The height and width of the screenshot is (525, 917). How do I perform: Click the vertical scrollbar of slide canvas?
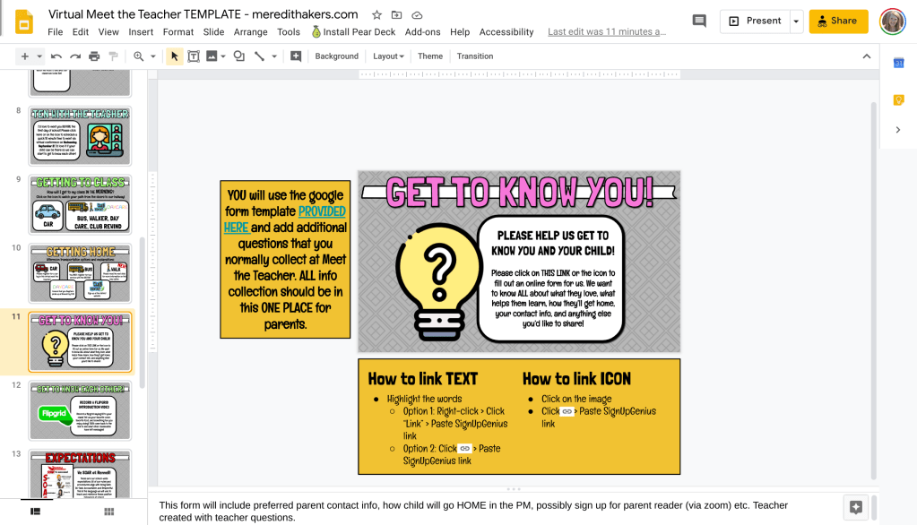click(873, 287)
